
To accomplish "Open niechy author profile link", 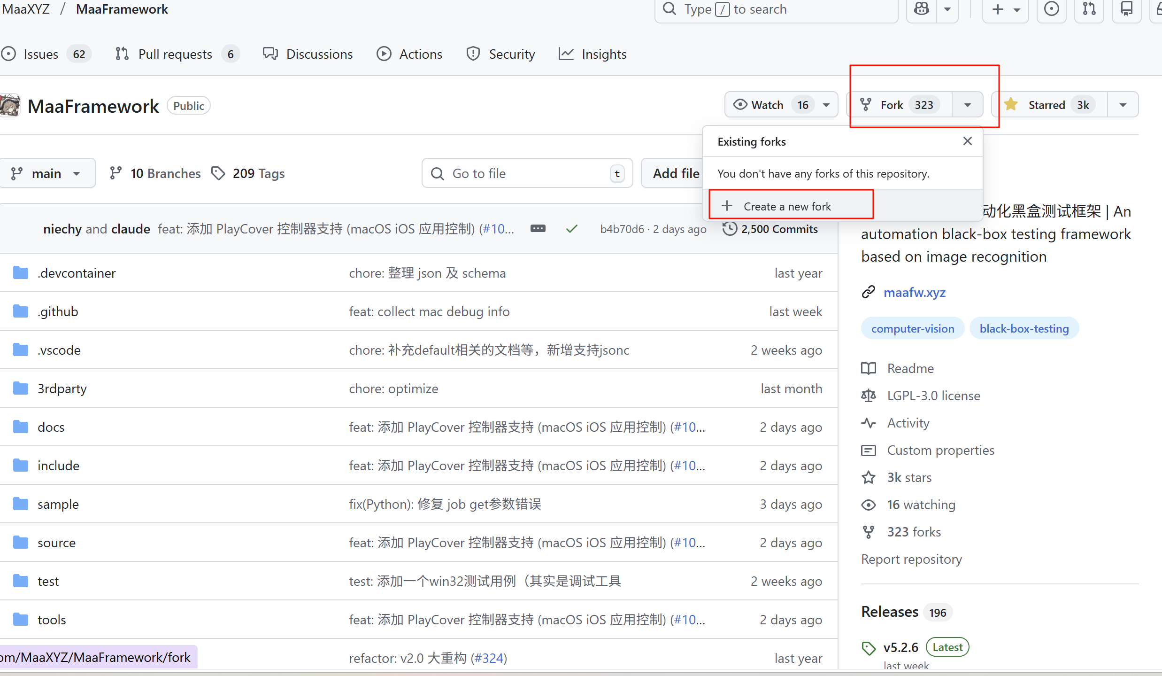I will click(x=62, y=229).
